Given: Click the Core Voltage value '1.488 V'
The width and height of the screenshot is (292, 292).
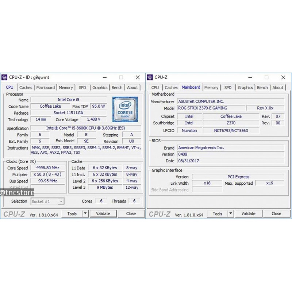Looking at the screenshot, I should pyautogui.click(x=94, y=119).
